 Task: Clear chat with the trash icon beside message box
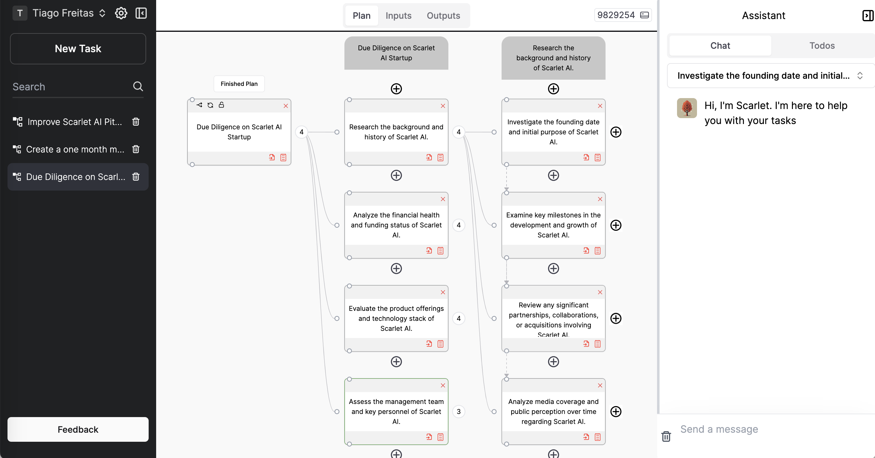666,436
